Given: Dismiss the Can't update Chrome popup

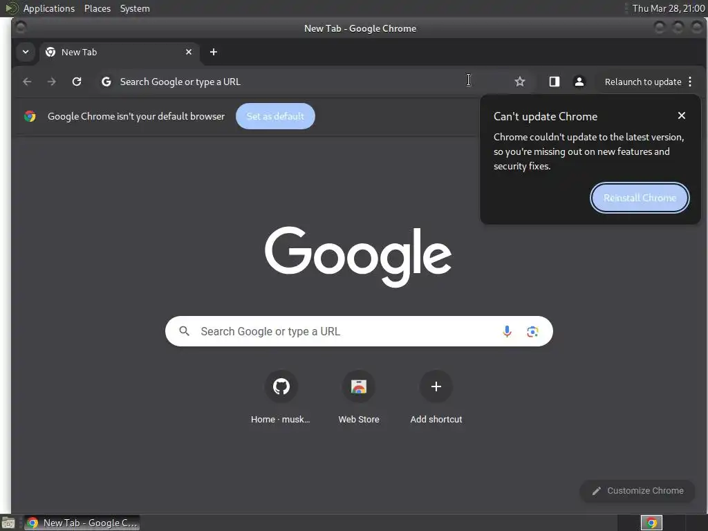Looking at the screenshot, I should point(681,115).
